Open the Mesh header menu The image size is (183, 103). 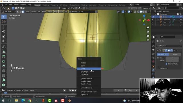coord(44,12)
